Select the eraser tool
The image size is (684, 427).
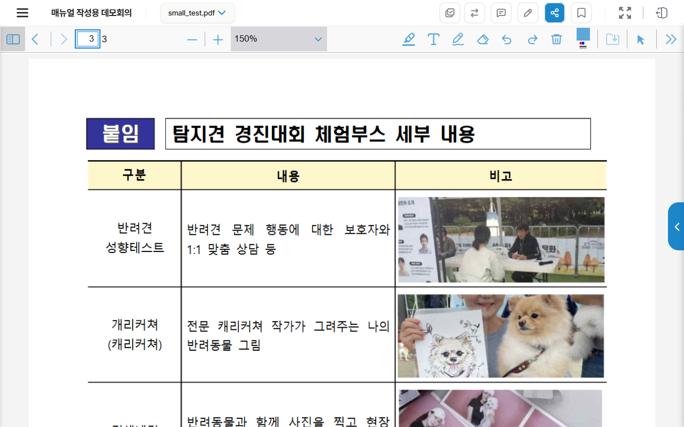483,39
